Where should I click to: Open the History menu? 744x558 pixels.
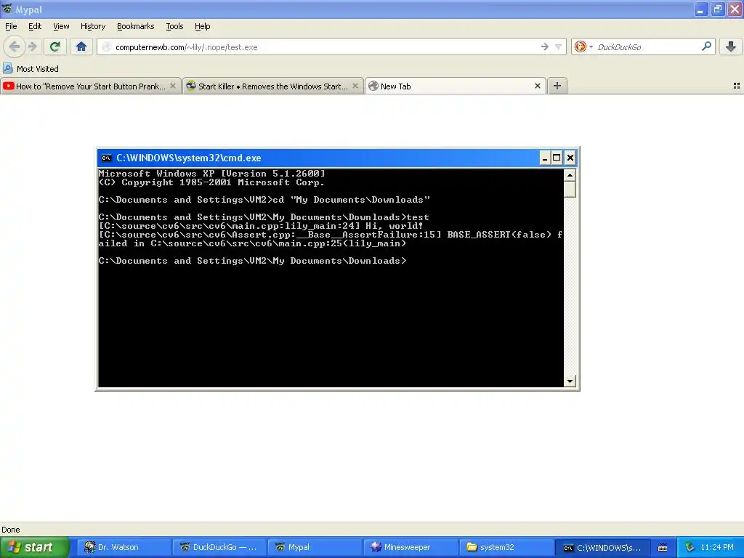tap(92, 26)
